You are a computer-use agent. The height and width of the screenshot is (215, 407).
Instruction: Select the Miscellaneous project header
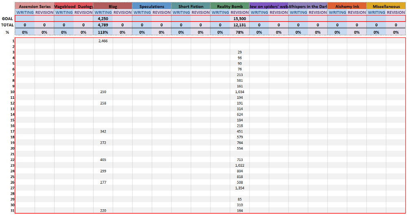pos(386,7)
